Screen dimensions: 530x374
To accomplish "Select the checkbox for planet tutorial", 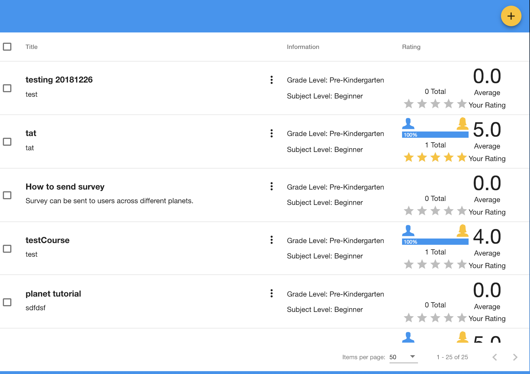I will pyautogui.click(x=7, y=302).
